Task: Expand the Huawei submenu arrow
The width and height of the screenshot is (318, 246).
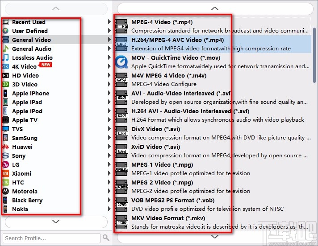Action: (109, 147)
